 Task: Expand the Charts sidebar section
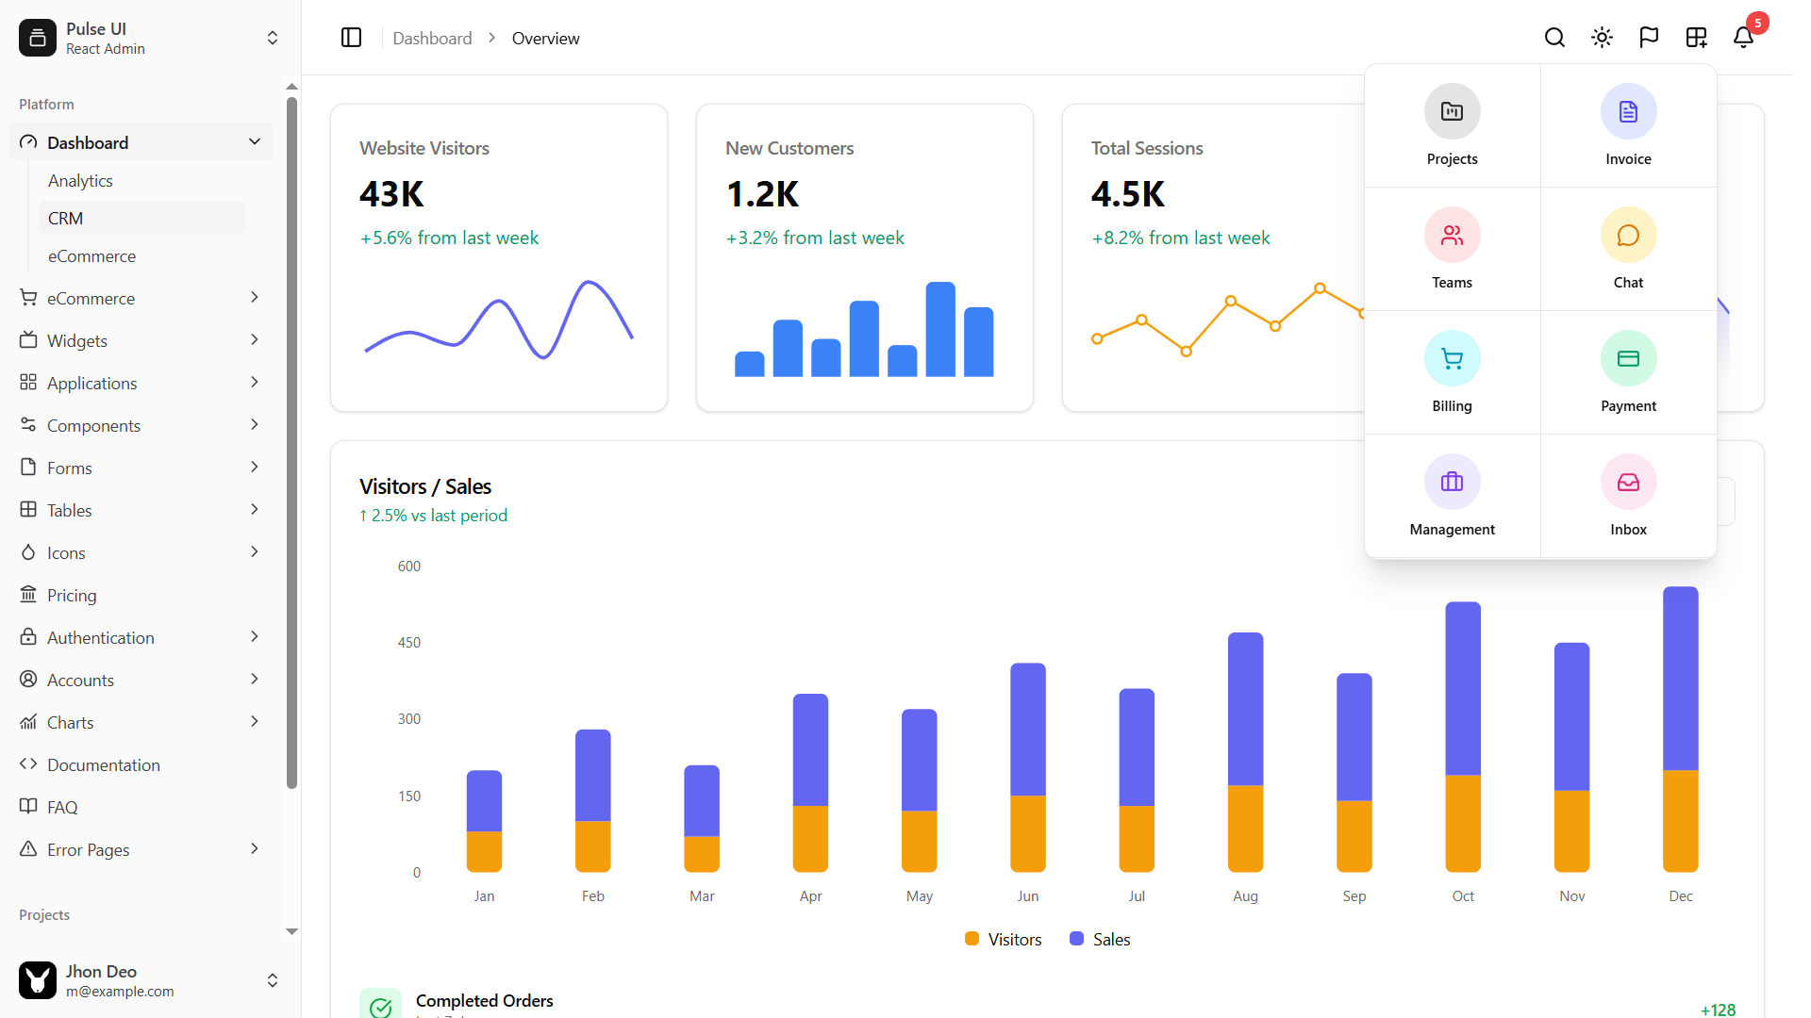click(138, 722)
